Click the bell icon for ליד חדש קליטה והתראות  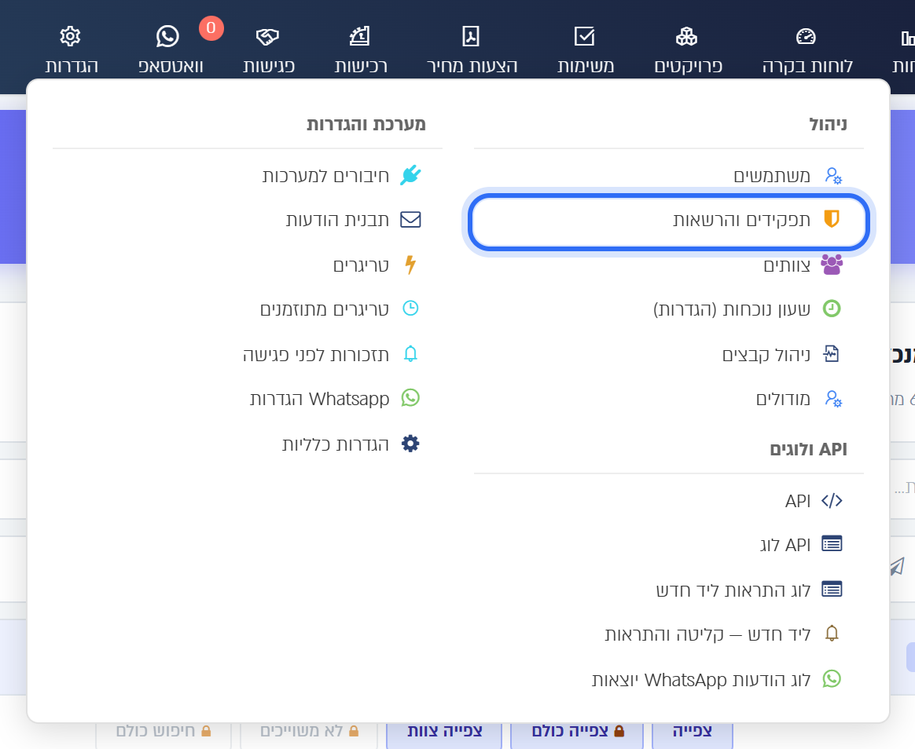point(832,634)
